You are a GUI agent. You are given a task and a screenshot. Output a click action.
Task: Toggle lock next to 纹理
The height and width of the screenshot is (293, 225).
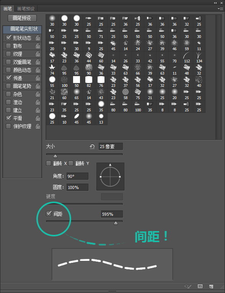pos(38,54)
